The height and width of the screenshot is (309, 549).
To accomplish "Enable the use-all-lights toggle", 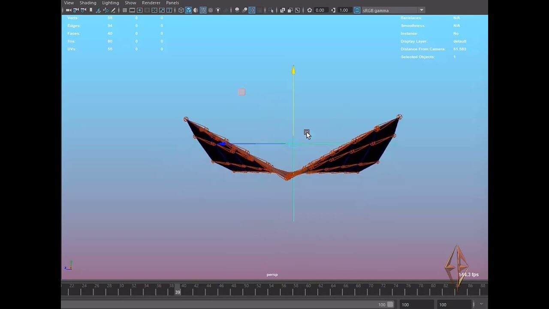I will click(x=217, y=10).
